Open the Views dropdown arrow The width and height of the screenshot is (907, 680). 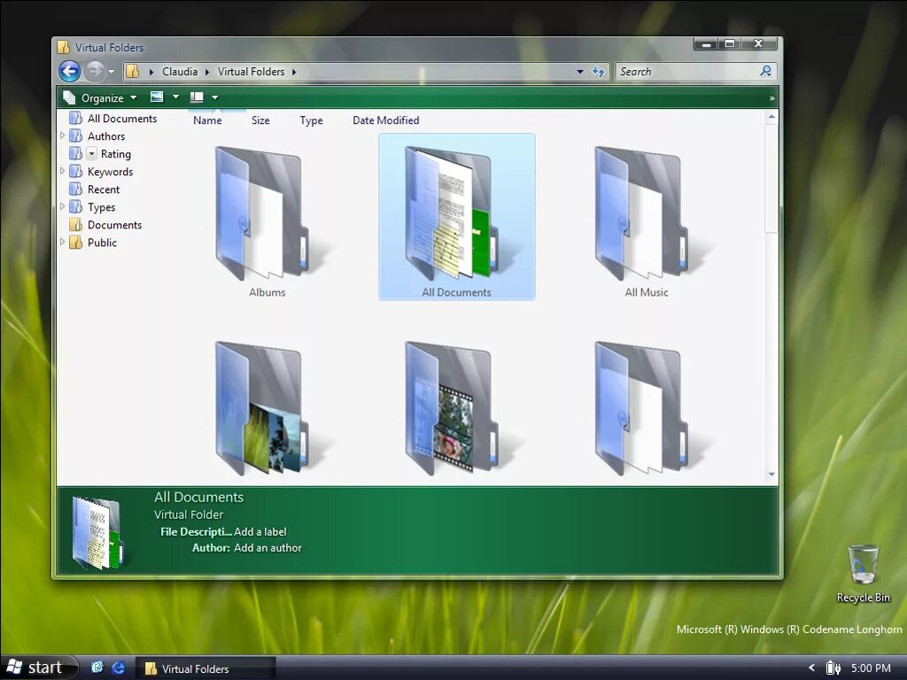[176, 97]
